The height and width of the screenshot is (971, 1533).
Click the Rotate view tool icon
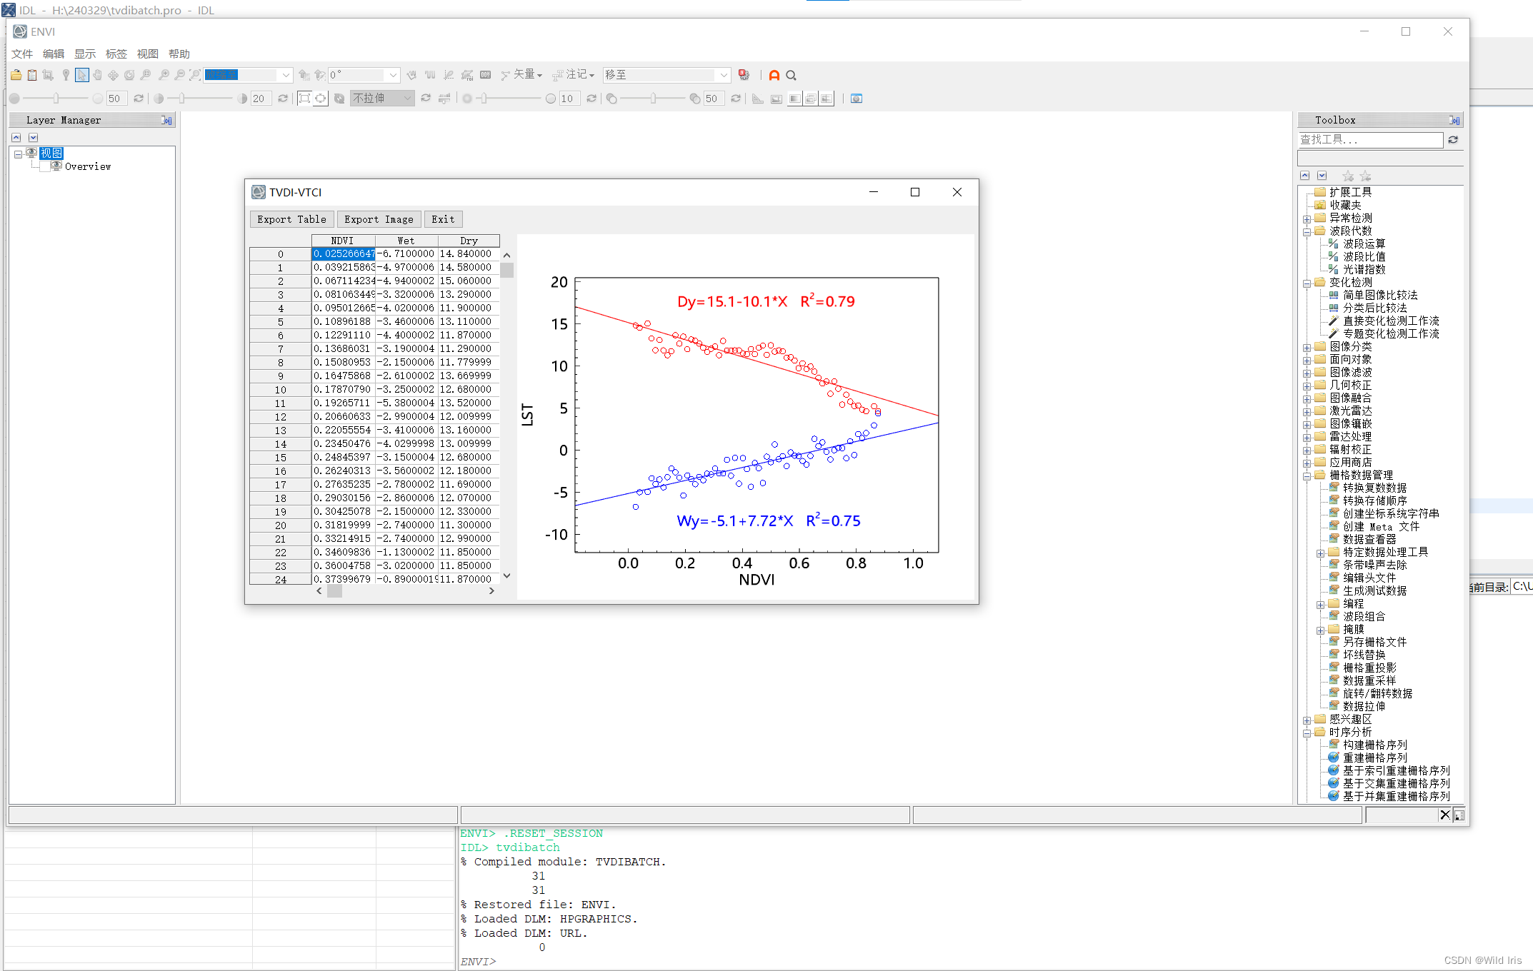(x=129, y=75)
